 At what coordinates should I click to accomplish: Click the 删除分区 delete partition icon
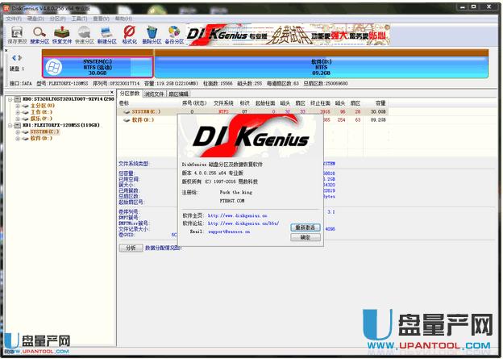pyautogui.click(x=151, y=34)
